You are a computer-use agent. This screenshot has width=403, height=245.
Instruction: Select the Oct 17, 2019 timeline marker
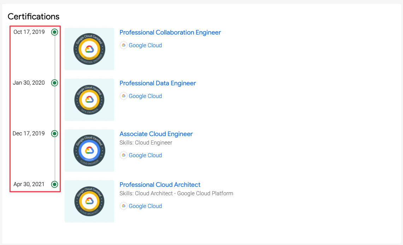54,32
